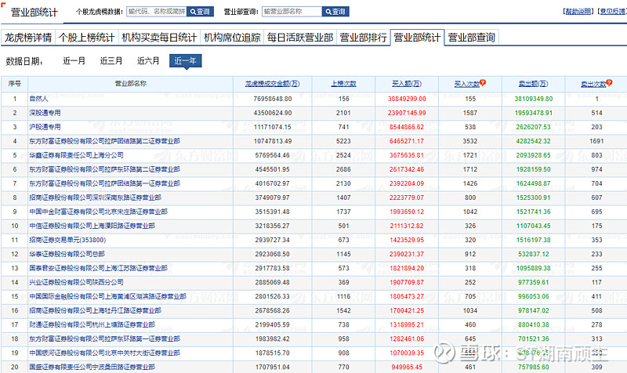Open 华鑫证券有限责任公司上海分公司 link
The width and height of the screenshot is (627, 373).
pyautogui.click(x=76, y=155)
